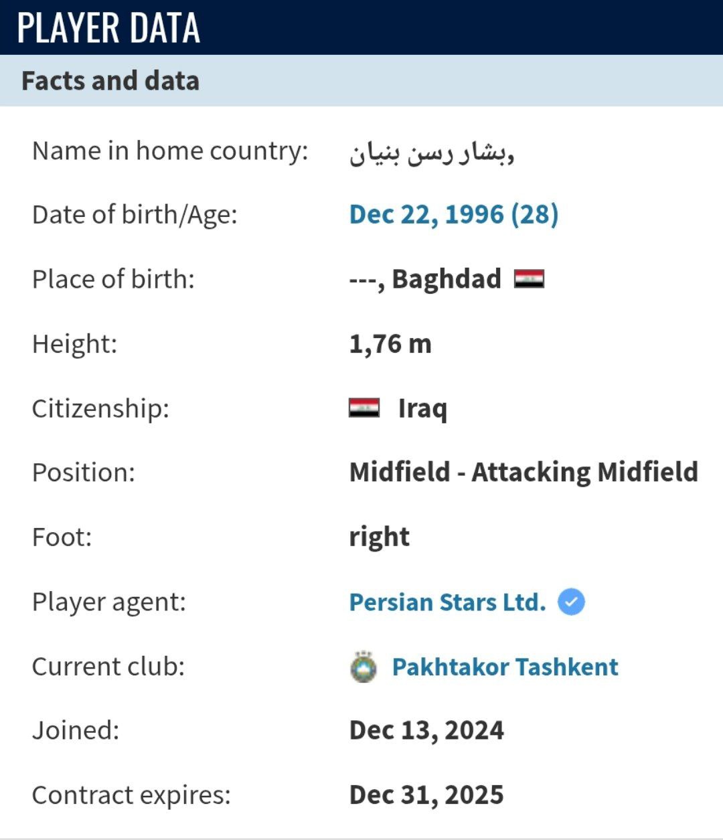The width and height of the screenshot is (723, 840).
Task: Select the Arabic name text
Action: [x=432, y=152]
